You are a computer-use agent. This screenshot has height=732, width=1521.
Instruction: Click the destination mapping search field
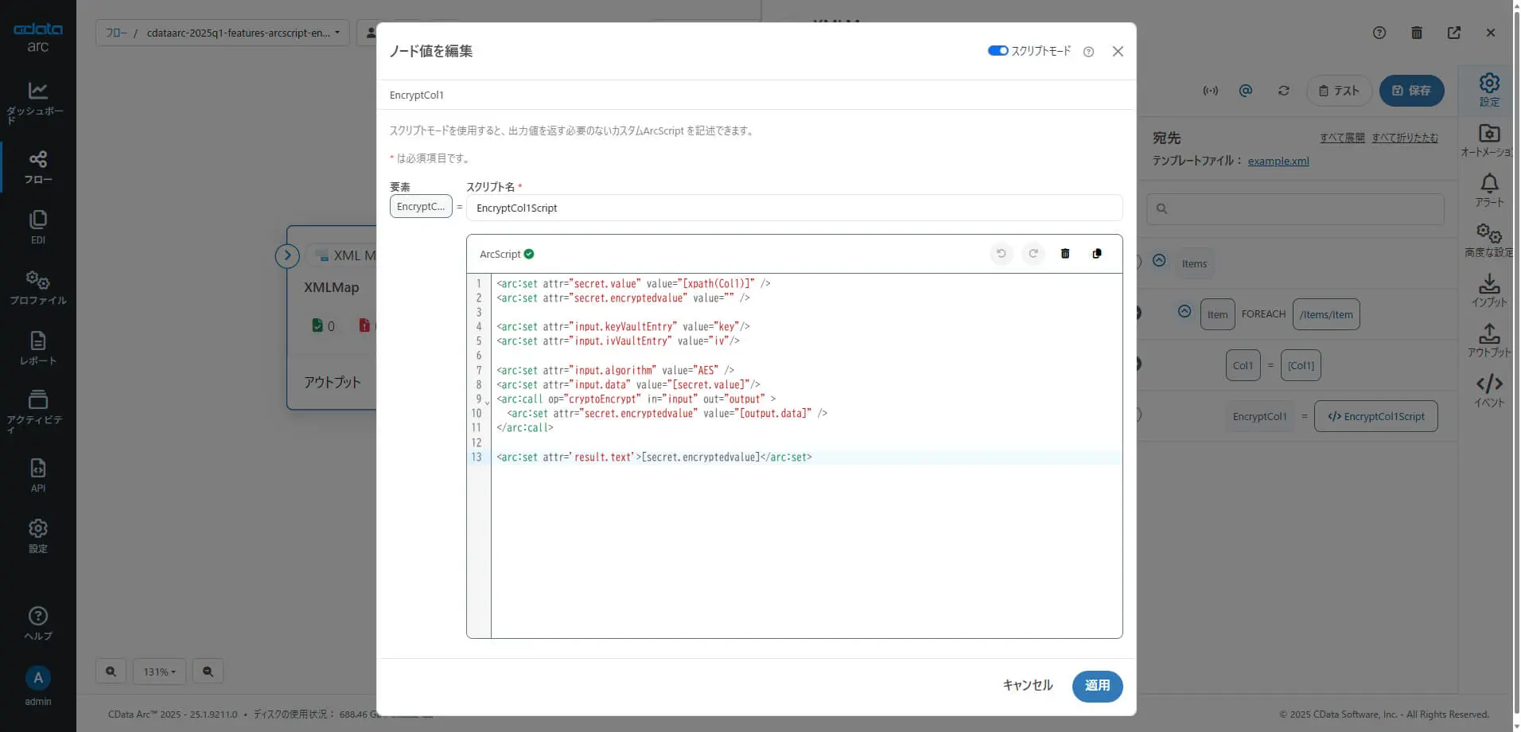point(1295,208)
